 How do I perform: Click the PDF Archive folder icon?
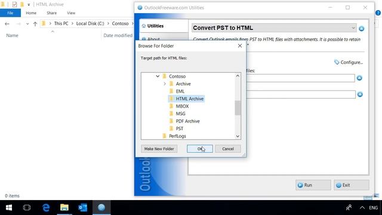coord(171,121)
